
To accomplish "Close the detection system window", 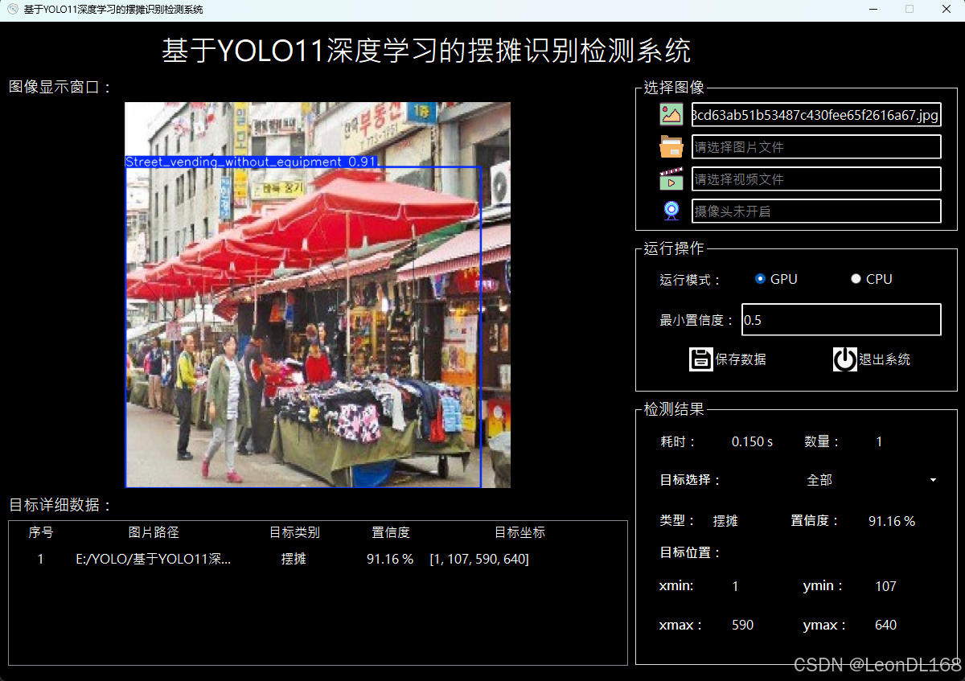I will 947,9.
